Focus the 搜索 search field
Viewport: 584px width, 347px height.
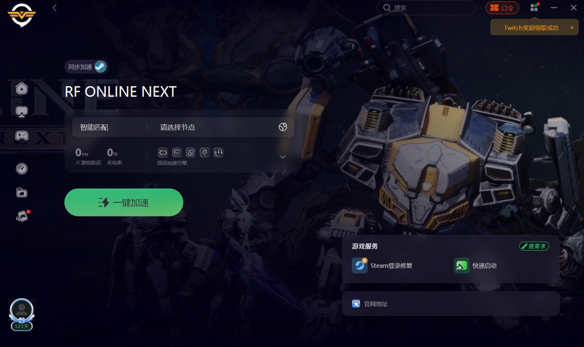(425, 8)
